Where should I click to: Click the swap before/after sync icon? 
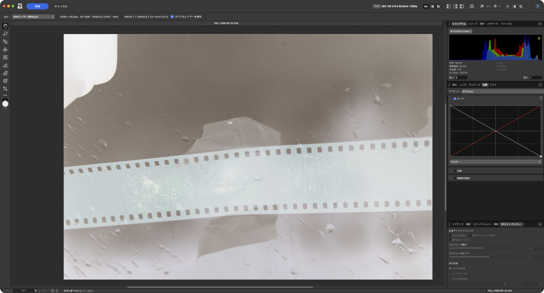tap(462, 6)
